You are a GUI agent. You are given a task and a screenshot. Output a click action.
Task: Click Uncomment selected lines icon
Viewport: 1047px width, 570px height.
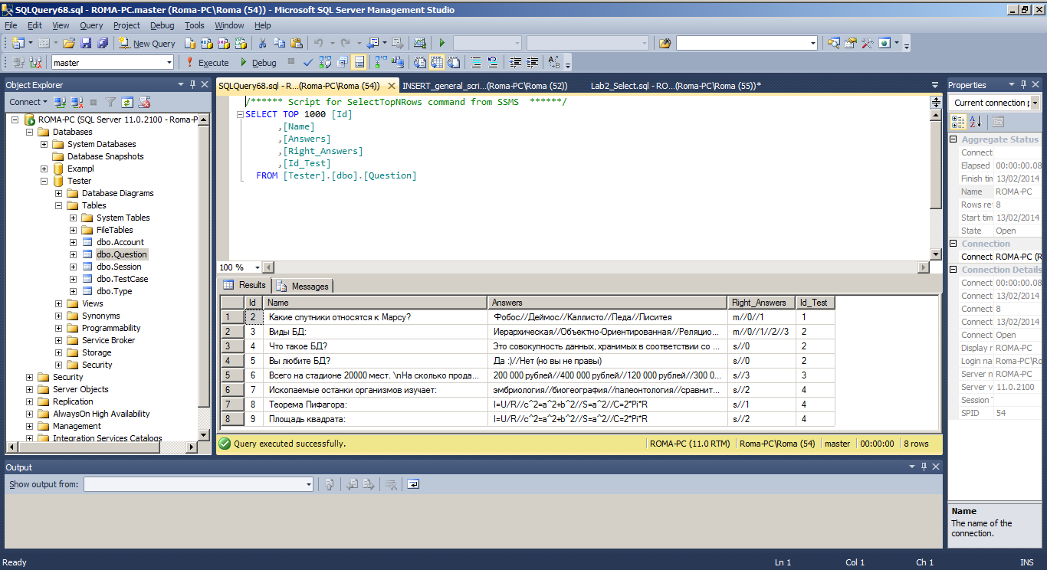(492, 63)
